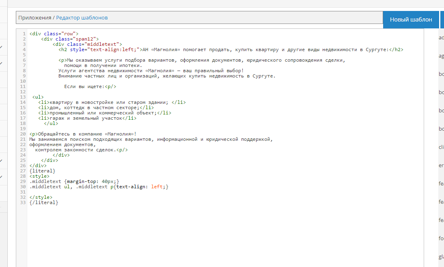Place cursor on the div class="row" line
The height and width of the screenshot is (267, 444).
click(x=54, y=34)
